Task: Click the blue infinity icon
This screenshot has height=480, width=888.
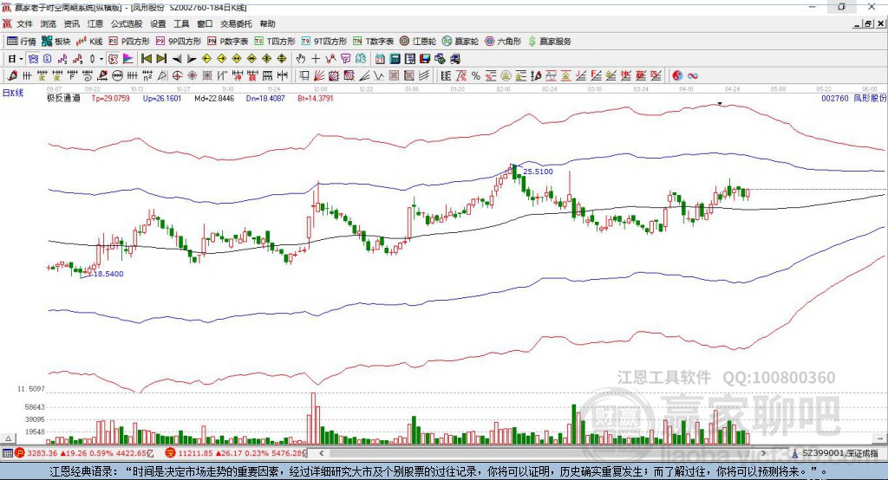Action: [693, 76]
